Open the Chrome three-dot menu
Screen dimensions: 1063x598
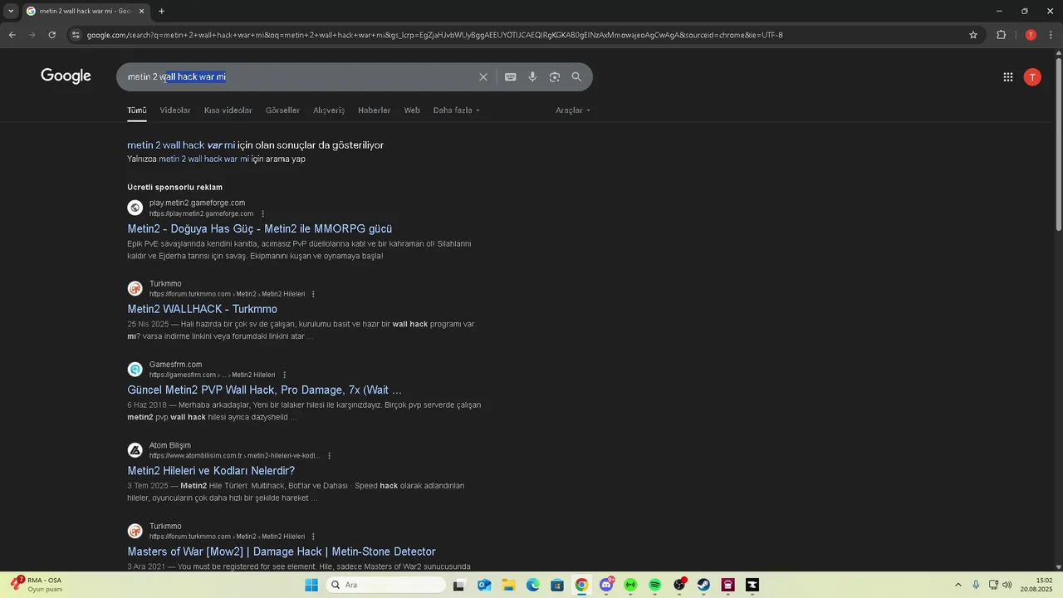click(1050, 35)
